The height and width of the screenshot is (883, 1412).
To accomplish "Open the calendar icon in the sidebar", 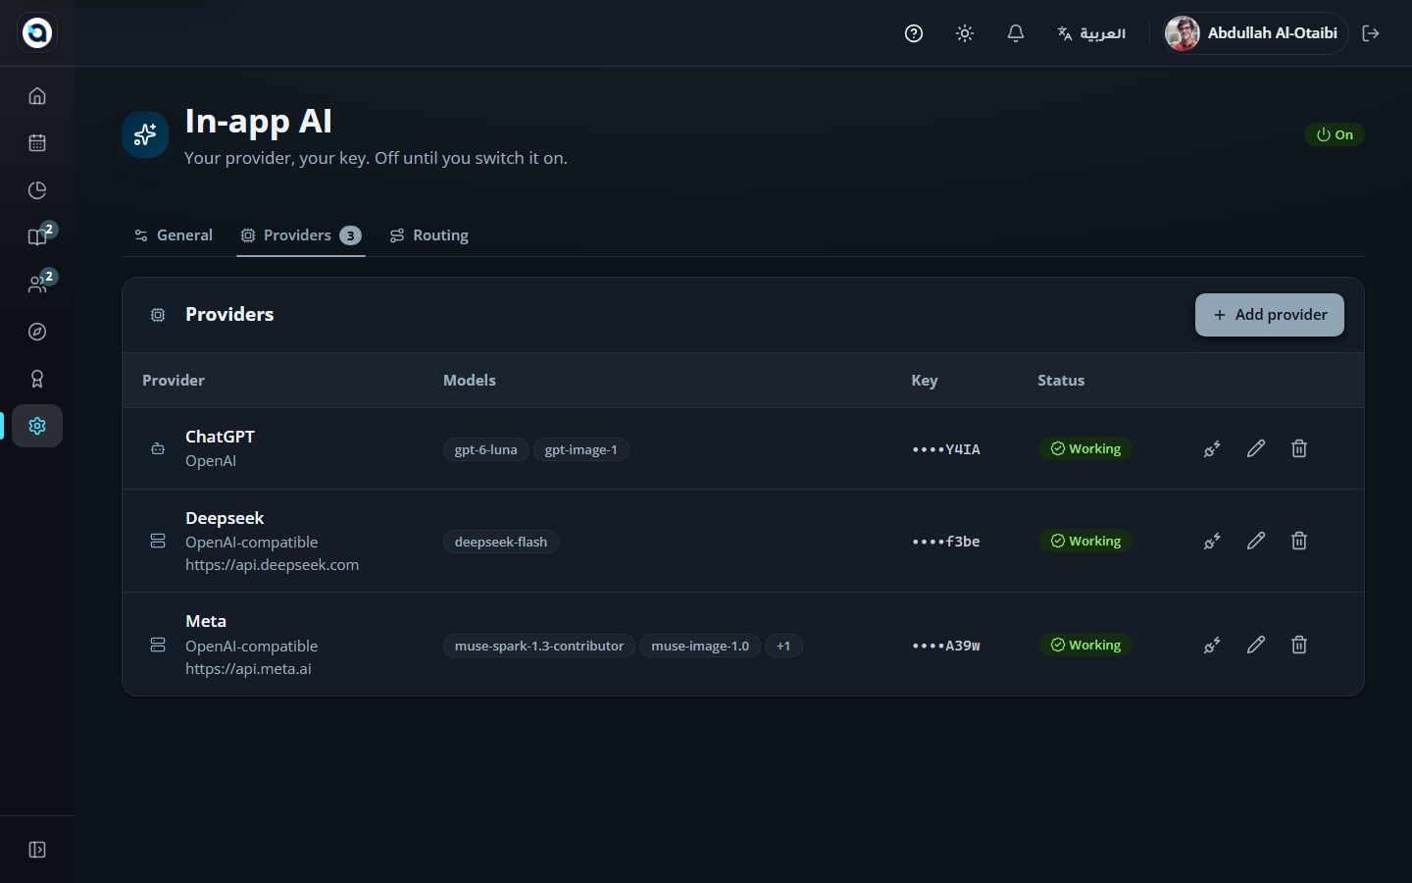I will click(37, 143).
